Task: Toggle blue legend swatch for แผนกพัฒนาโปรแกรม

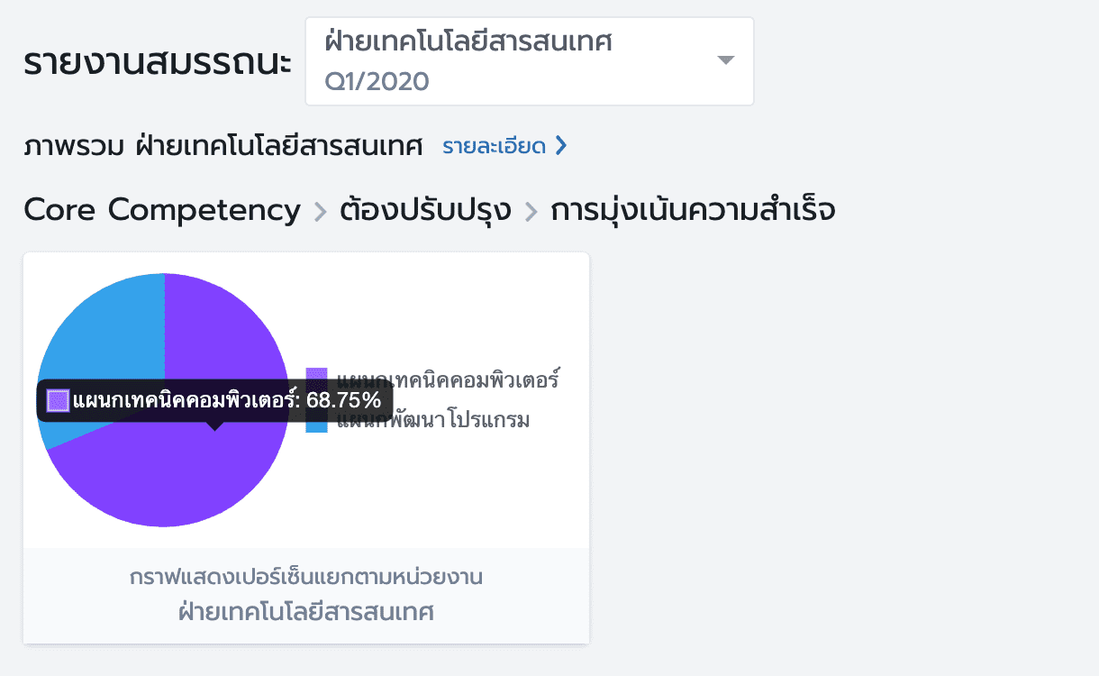Action: [x=316, y=424]
